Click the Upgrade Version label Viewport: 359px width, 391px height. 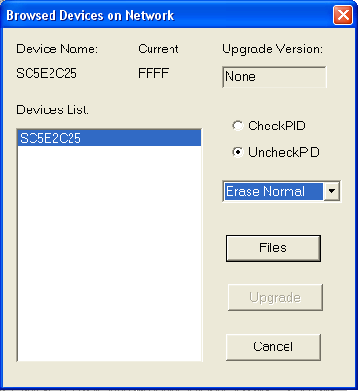pos(272,49)
